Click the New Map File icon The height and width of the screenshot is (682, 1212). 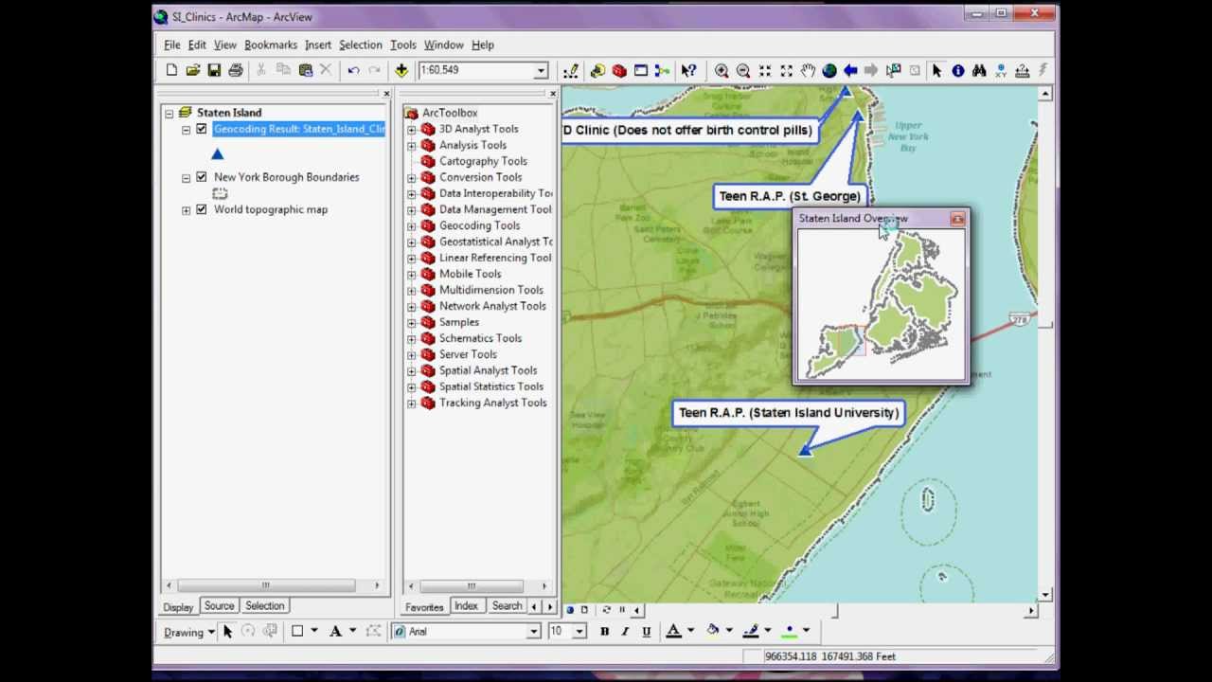point(171,70)
